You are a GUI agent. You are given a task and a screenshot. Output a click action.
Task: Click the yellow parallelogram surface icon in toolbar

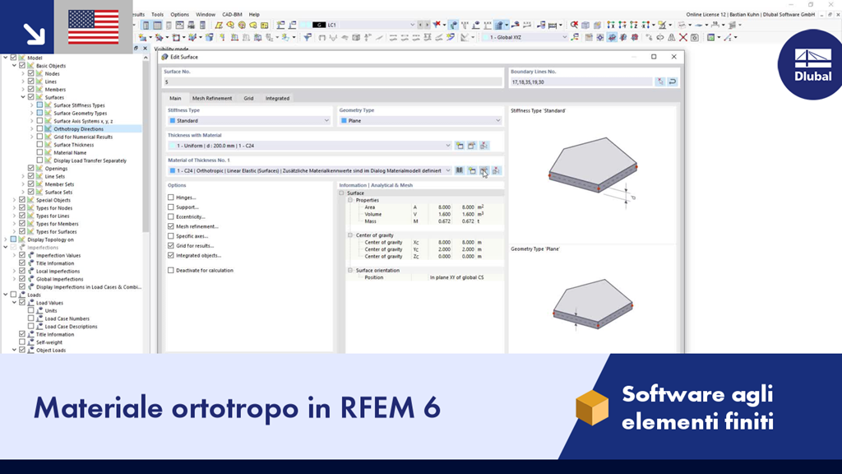[219, 26]
